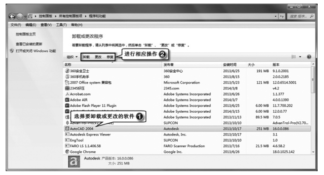The height and width of the screenshot is (175, 324).
Task: Select the Google Chrome icon
Action: coord(67,152)
